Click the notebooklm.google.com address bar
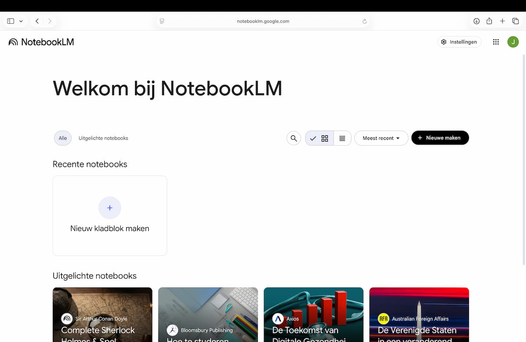 pos(263,21)
